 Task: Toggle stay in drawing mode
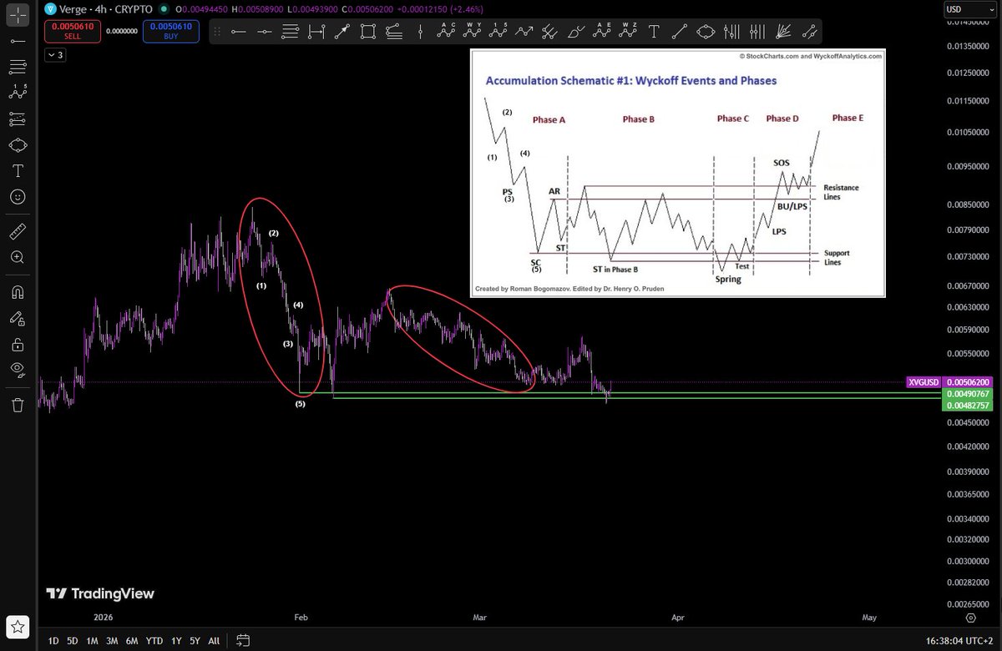click(x=17, y=318)
